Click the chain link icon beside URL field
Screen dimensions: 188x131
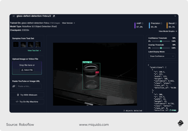(x=14, y=86)
